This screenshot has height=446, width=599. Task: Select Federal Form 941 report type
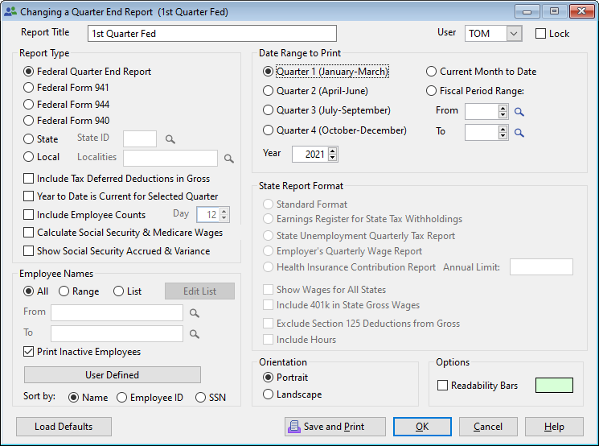pyautogui.click(x=29, y=88)
